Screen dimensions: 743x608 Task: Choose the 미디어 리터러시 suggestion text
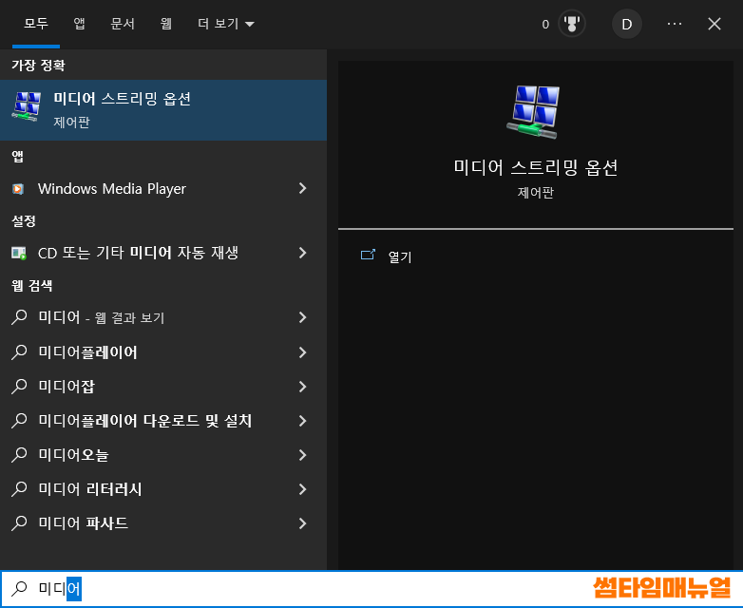pyautogui.click(x=90, y=489)
